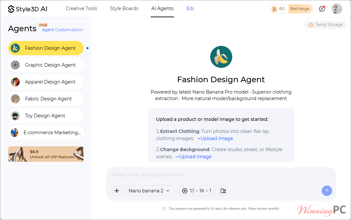The image size is (351, 220).
Task: Click the Agent Customization link
Action: (x=63, y=30)
